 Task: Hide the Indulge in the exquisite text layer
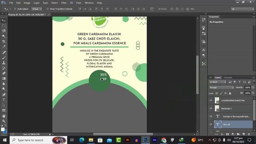[211, 116]
